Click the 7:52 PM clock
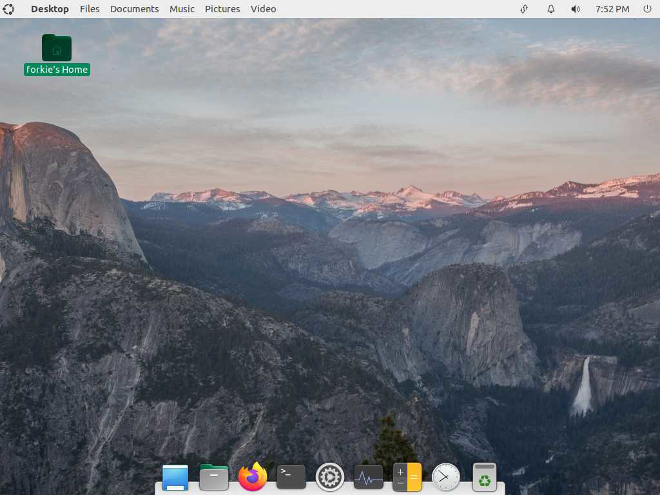This screenshot has height=495, width=660. (612, 9)
